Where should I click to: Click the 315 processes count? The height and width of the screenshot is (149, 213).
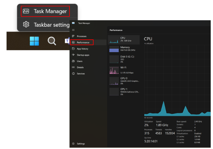[x=147, y=133]
